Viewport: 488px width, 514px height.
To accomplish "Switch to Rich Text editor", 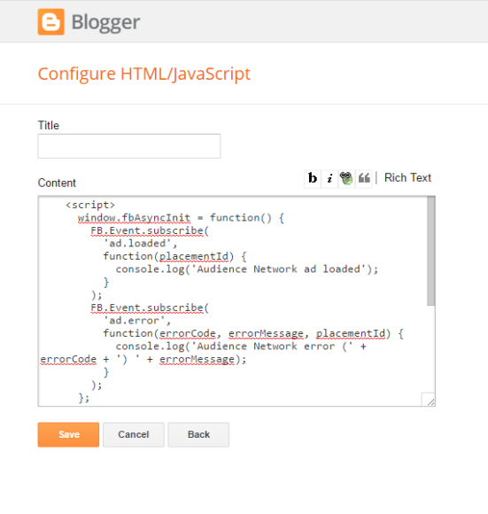I will pyautogui.click(x=407, y=177).
